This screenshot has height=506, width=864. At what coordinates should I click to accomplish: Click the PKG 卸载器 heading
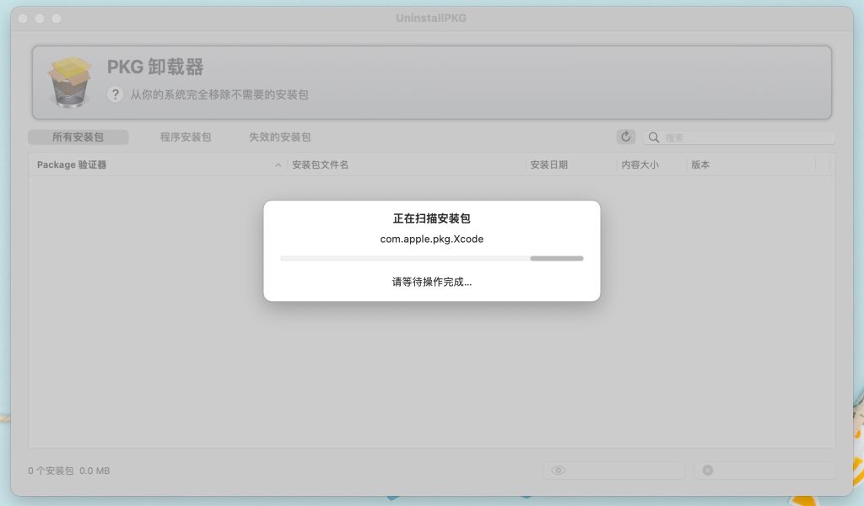click(x=155, y=67)
